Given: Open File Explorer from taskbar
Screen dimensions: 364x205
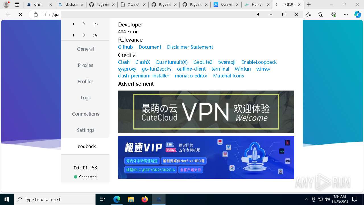Looking at the screenshot, I should coord(131,199).
